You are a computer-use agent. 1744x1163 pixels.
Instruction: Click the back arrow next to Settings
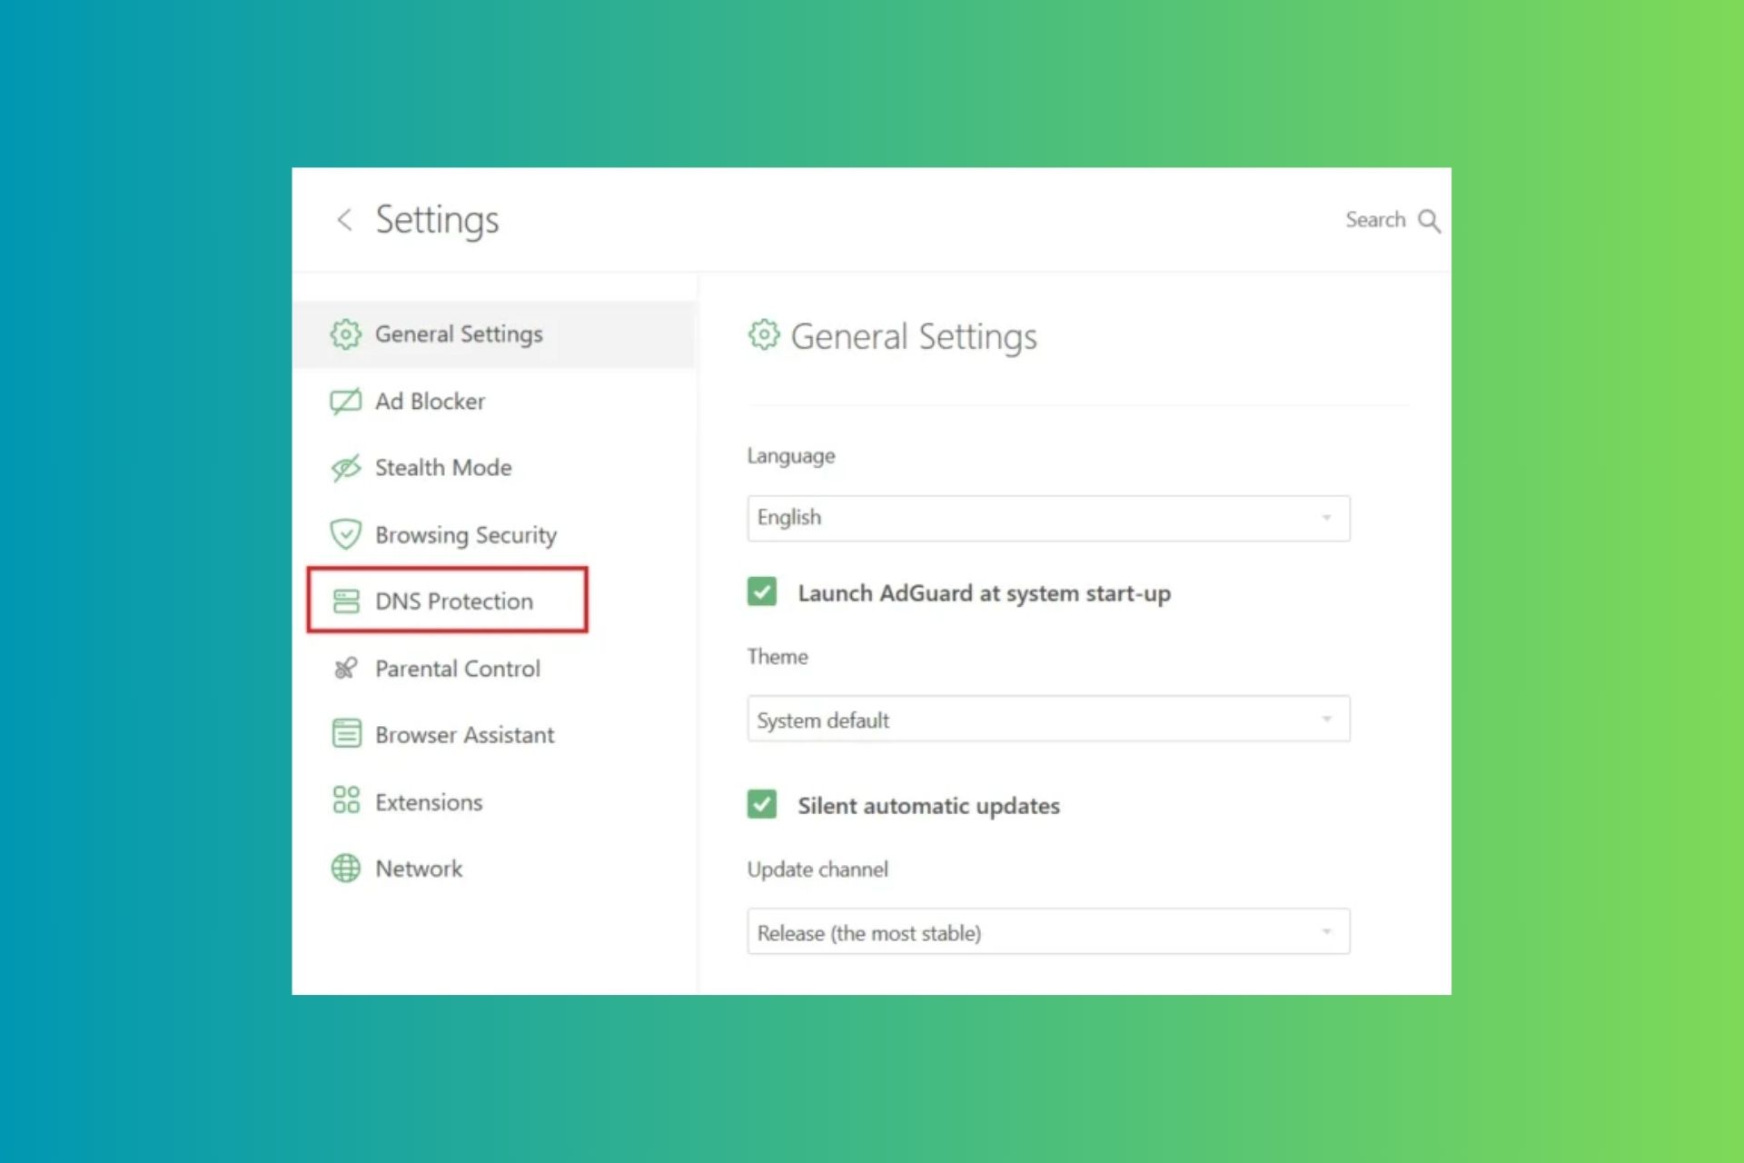point(345,220)
